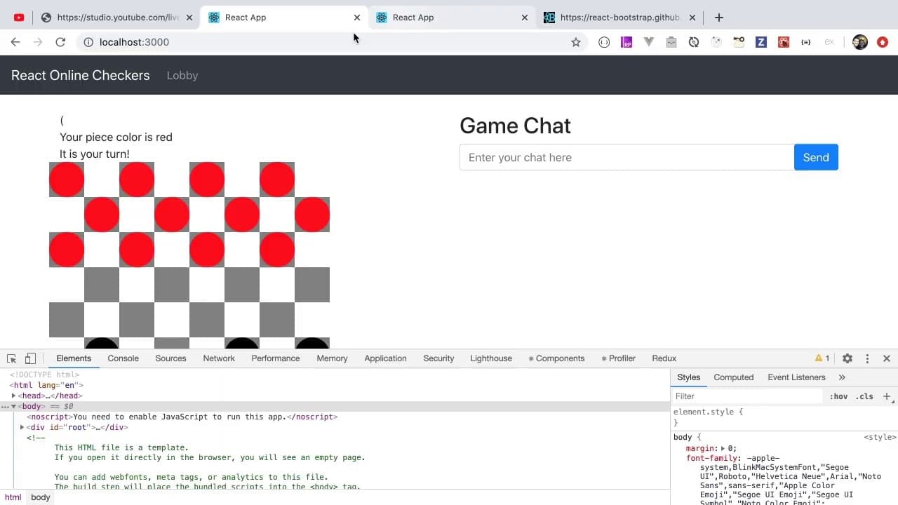The width and height of the screenshot is (898, 505).
Task: Open the Console panel tab
Action: (x=123, y=358)
